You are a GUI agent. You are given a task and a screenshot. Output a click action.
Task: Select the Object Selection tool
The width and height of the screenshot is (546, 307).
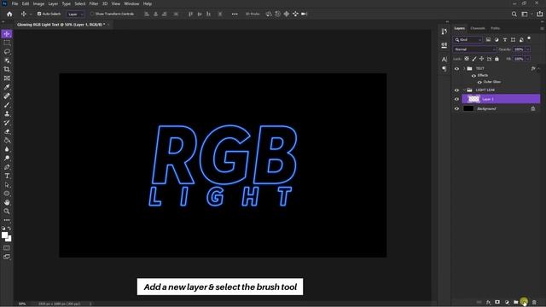[7, 61]
